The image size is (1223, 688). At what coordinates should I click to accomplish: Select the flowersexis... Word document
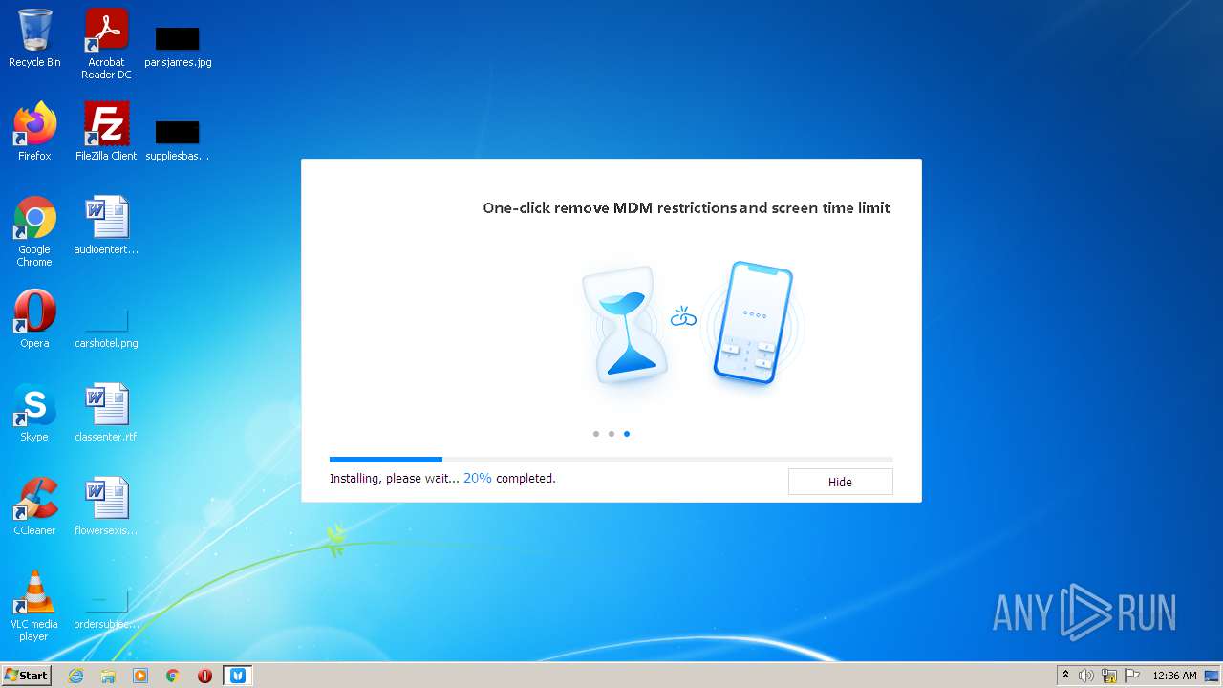click(x=106, y=506)
